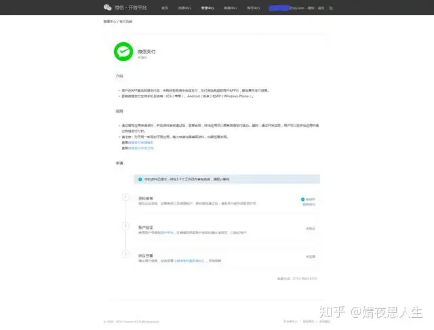Click the 资料审核 step title
Screen dimensions: 434x330
point(146,198)
